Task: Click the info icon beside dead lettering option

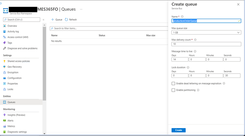Action: [x=224, y=83]
